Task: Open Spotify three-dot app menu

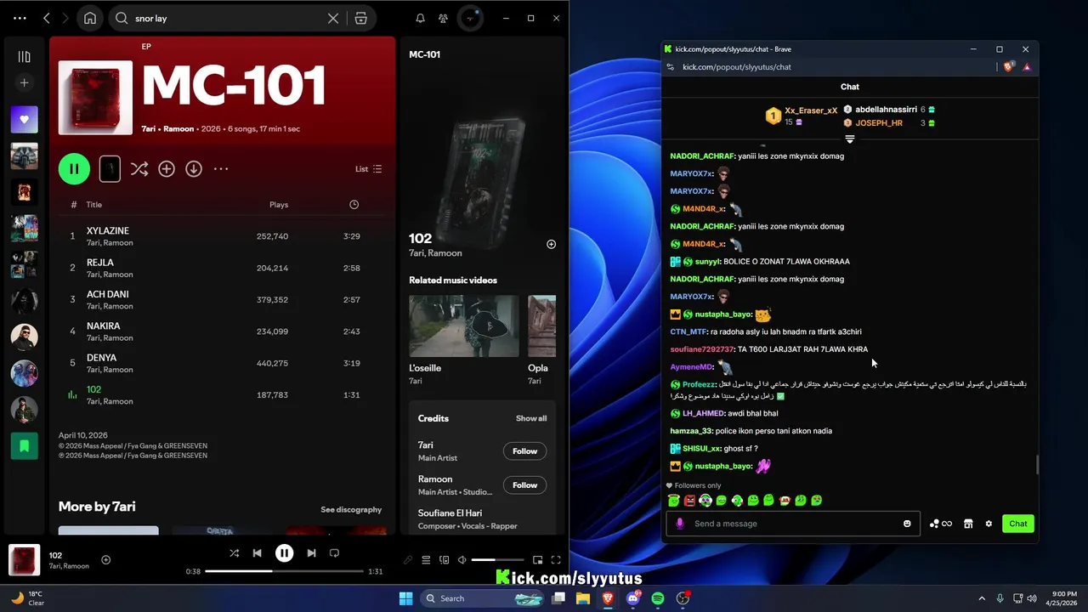Action: (x=20, y=18)
